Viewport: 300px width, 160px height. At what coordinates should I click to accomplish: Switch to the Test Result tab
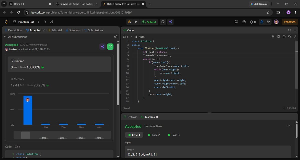[x=149, y=117]
